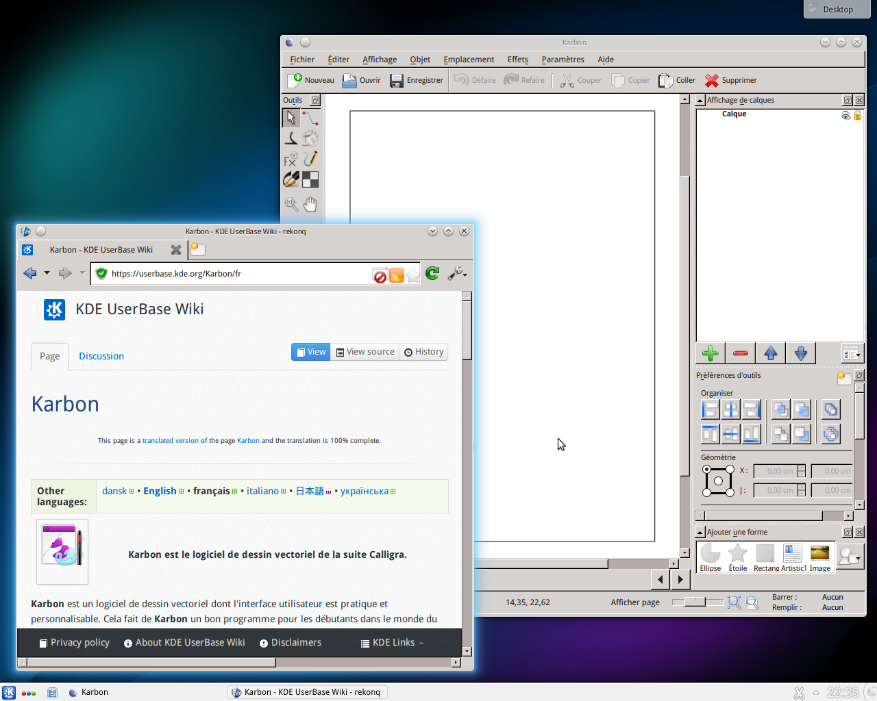
Task: Click fit-selection zoom icon in status bar
Action: coord(734,602)
